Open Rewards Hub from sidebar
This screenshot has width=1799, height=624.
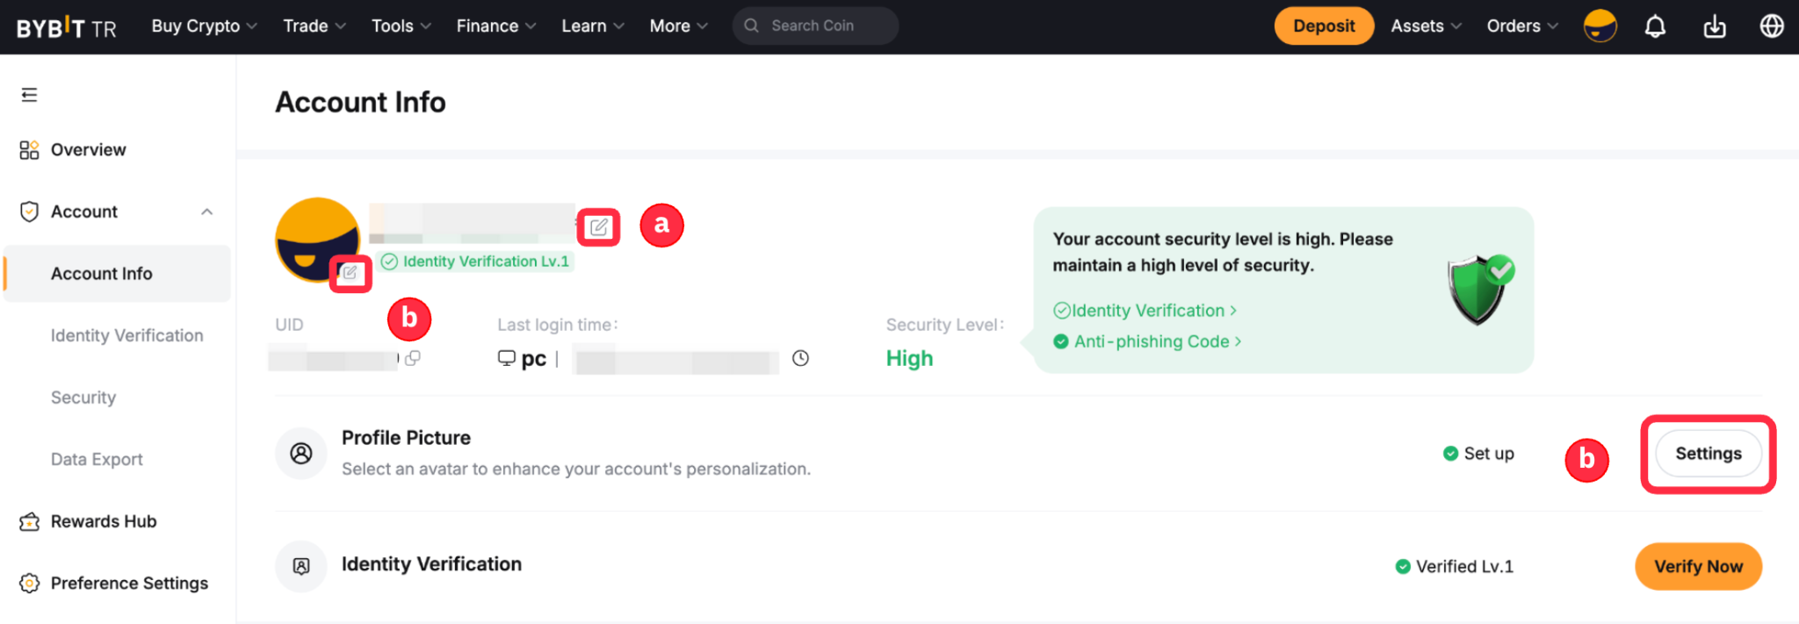pyautogui.click(x=103, y=521)
